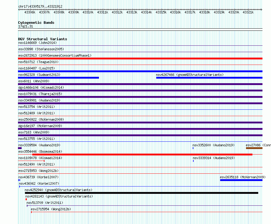Viewport: 271px width, 224px height.
Task: Open the 'nsv1109078 (Alsmadi2014)' label
Action: pos(40,158)
